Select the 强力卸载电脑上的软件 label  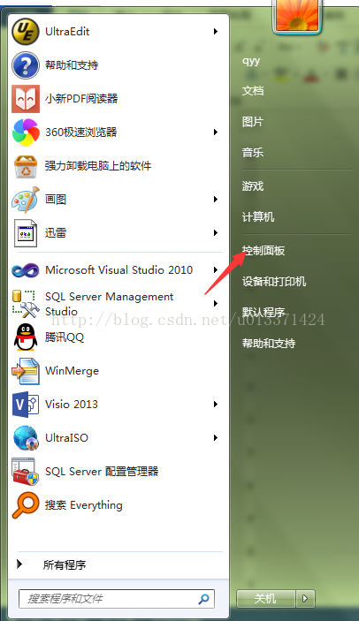tap(98, 165)
